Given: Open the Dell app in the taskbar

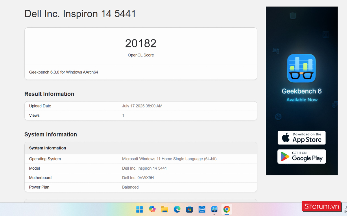Looking at the screenshot, I should click(202, 209).
